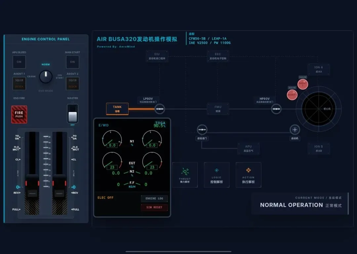
Task: Select the IGN A igniter node
Action: (319, 69)
